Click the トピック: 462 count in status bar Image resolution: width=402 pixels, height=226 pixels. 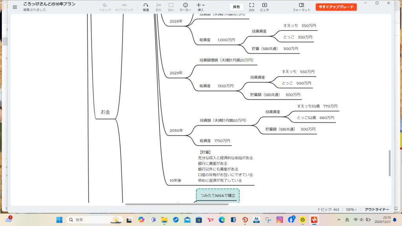pyautogui.click(x=328, y=210)
